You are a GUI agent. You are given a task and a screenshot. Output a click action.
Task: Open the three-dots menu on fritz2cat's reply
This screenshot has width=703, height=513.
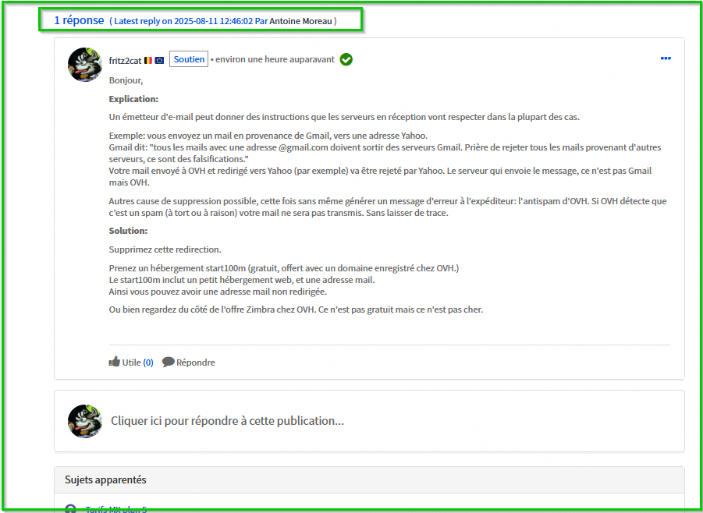[666, 58]
